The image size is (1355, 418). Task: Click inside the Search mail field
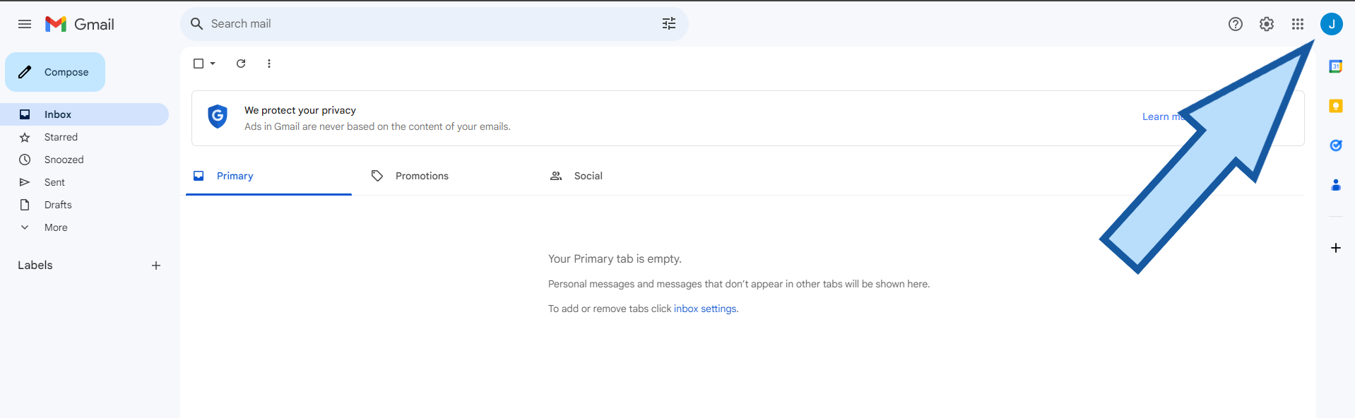424,24
